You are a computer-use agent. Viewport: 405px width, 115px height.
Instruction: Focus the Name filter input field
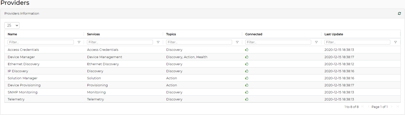click(x=41, y=42)
